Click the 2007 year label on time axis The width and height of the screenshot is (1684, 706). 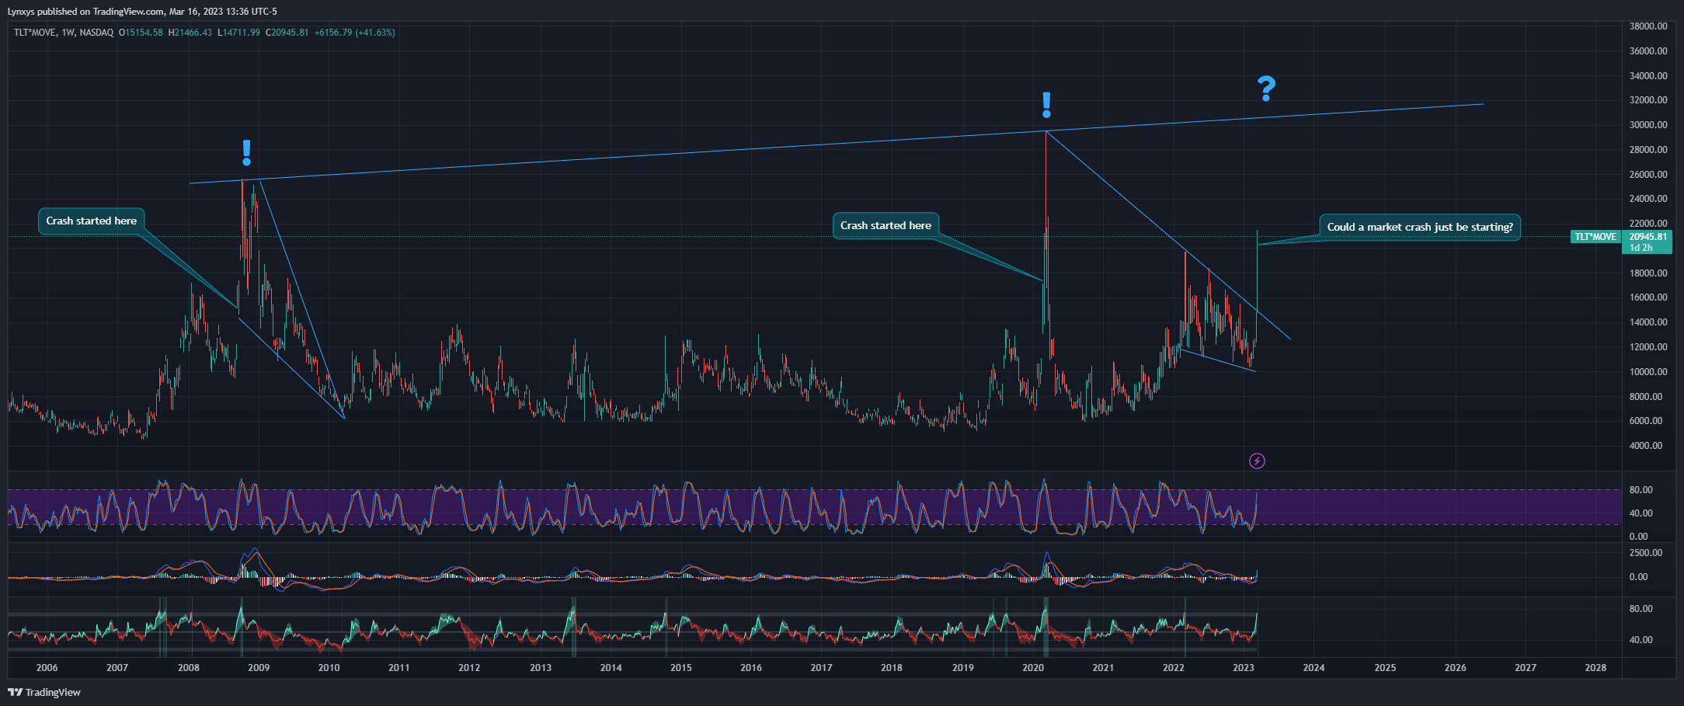tap(117, 668)
